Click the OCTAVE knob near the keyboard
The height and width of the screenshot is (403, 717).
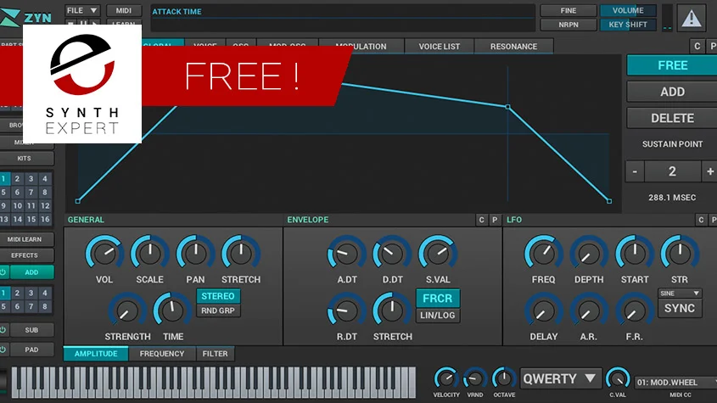[504, 378]
